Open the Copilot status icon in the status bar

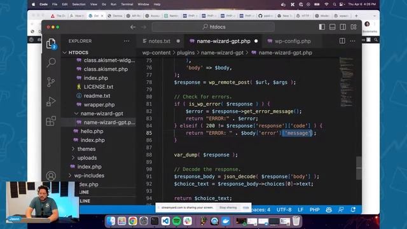[x=329, y=209]
